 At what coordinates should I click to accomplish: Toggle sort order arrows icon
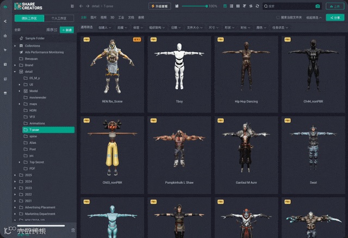point(251,6)
